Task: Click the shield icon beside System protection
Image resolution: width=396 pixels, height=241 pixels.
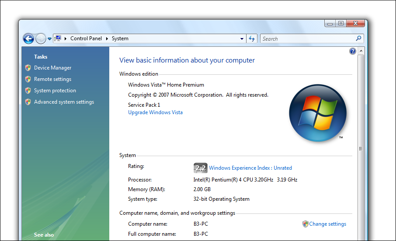Action: click(28, 91)
